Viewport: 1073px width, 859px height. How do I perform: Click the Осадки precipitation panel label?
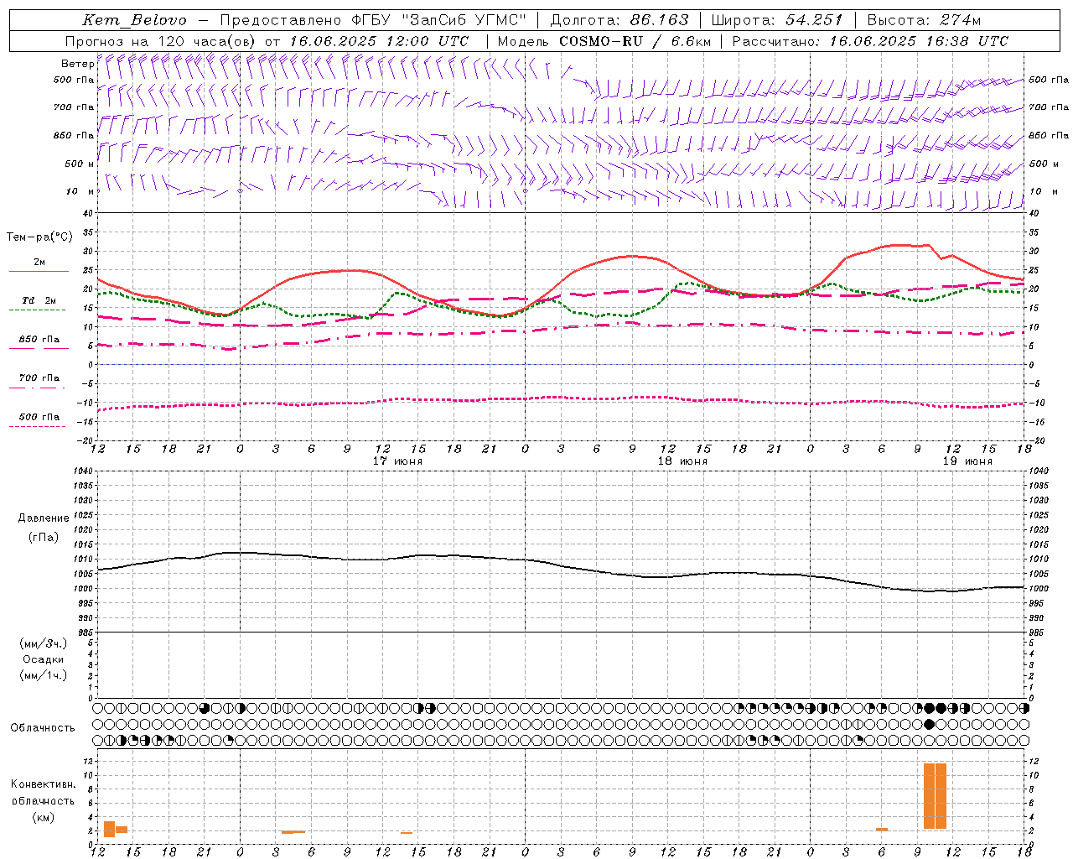click(x=44, y=659)
